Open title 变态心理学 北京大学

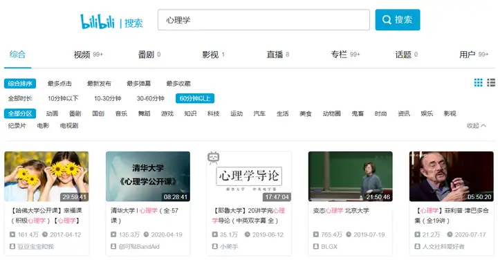click(341, 210)
